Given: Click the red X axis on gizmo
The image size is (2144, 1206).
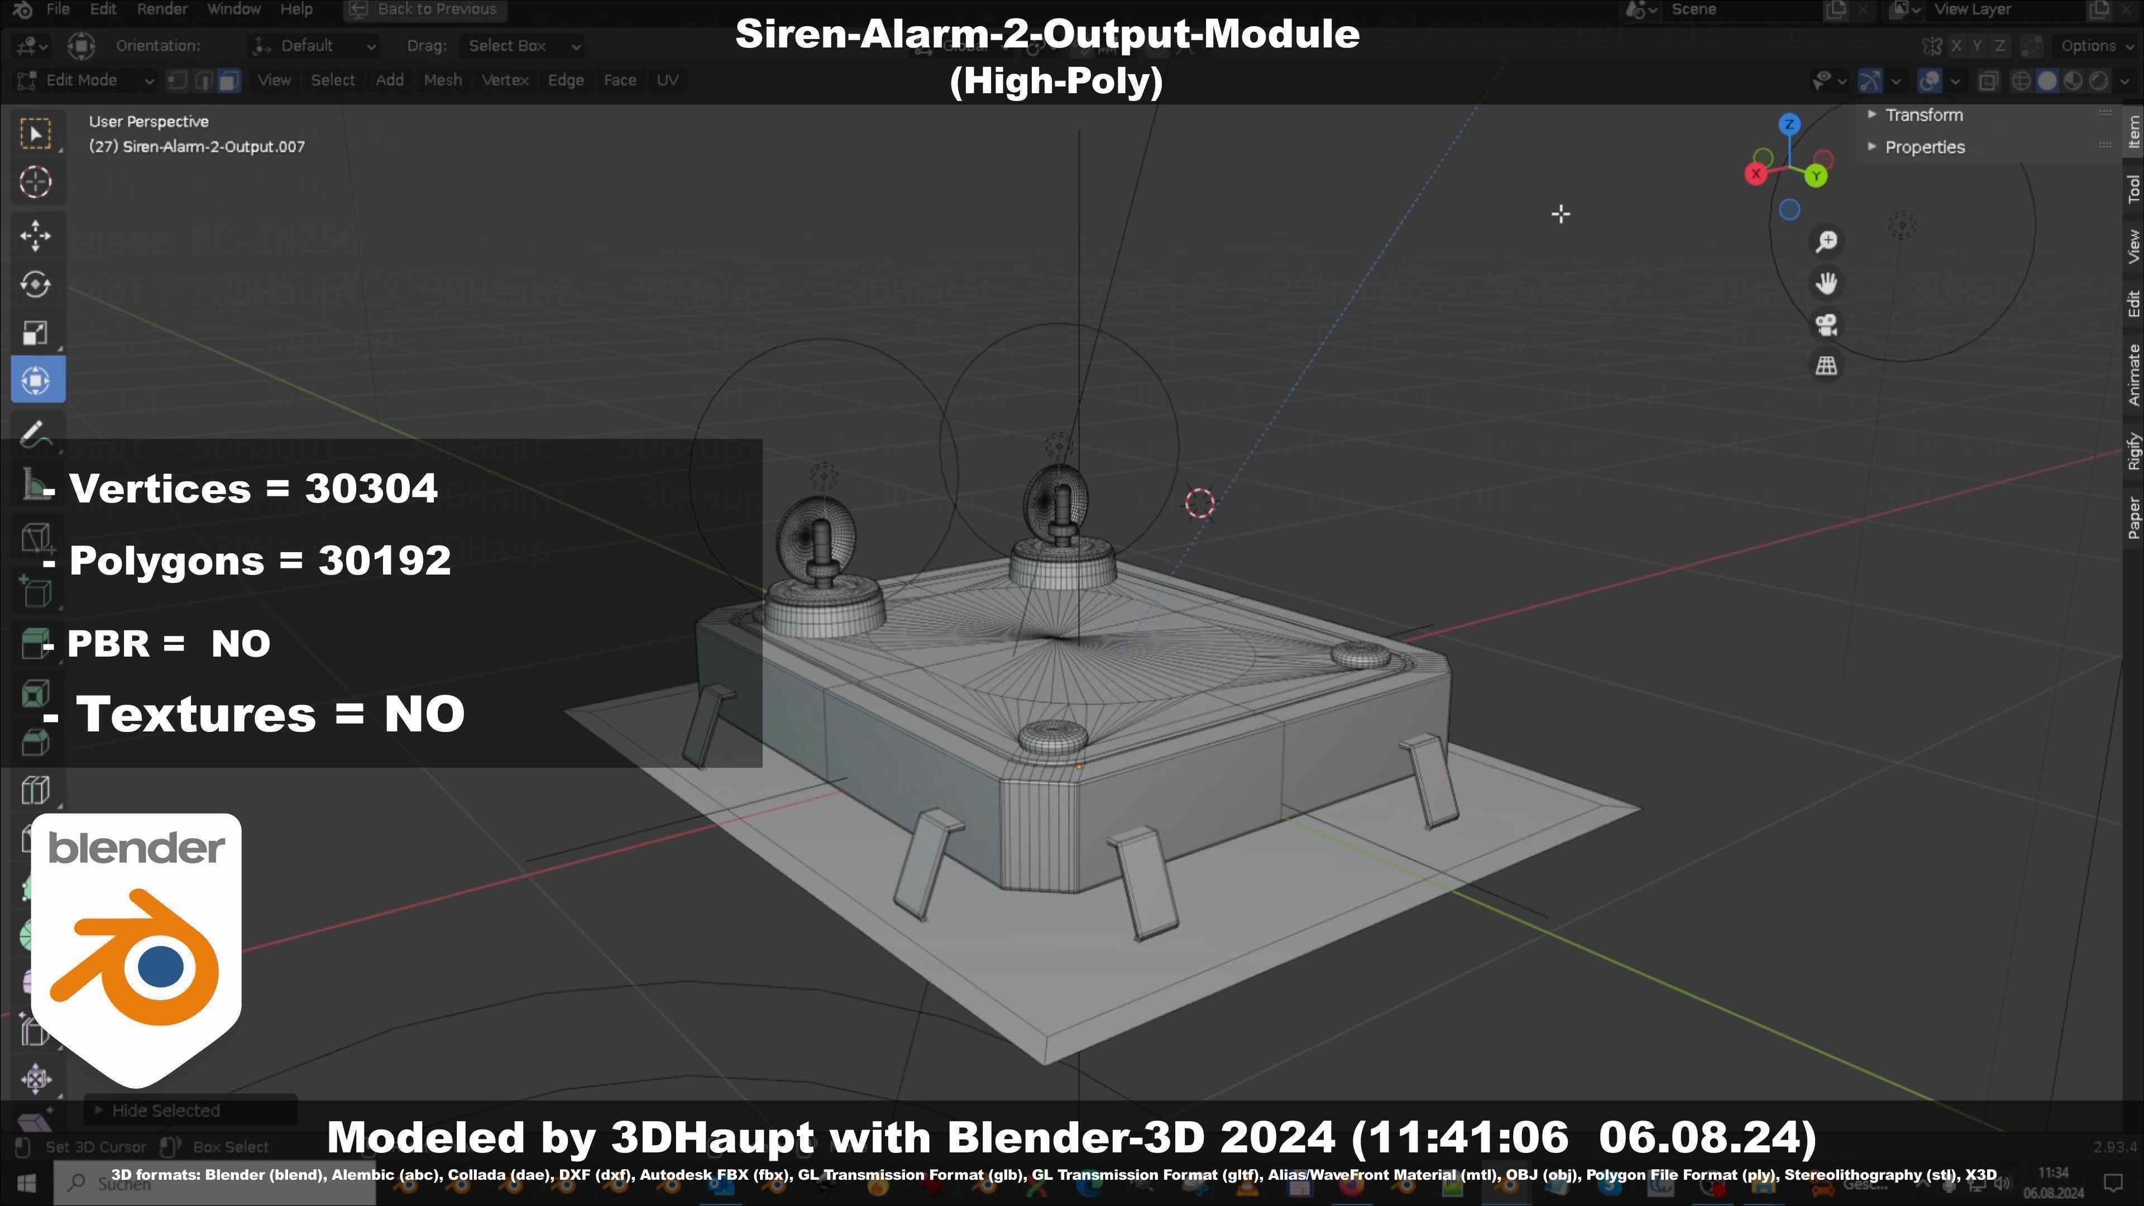Looking at the screenshot, I should point(1755,174).
